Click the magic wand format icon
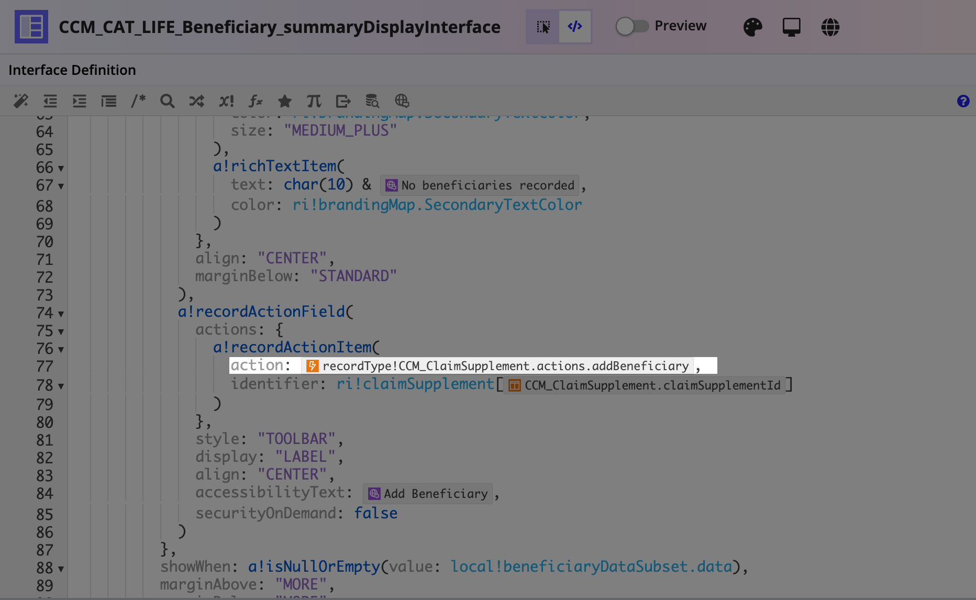 pyautogui.click(x=21, y=101)
